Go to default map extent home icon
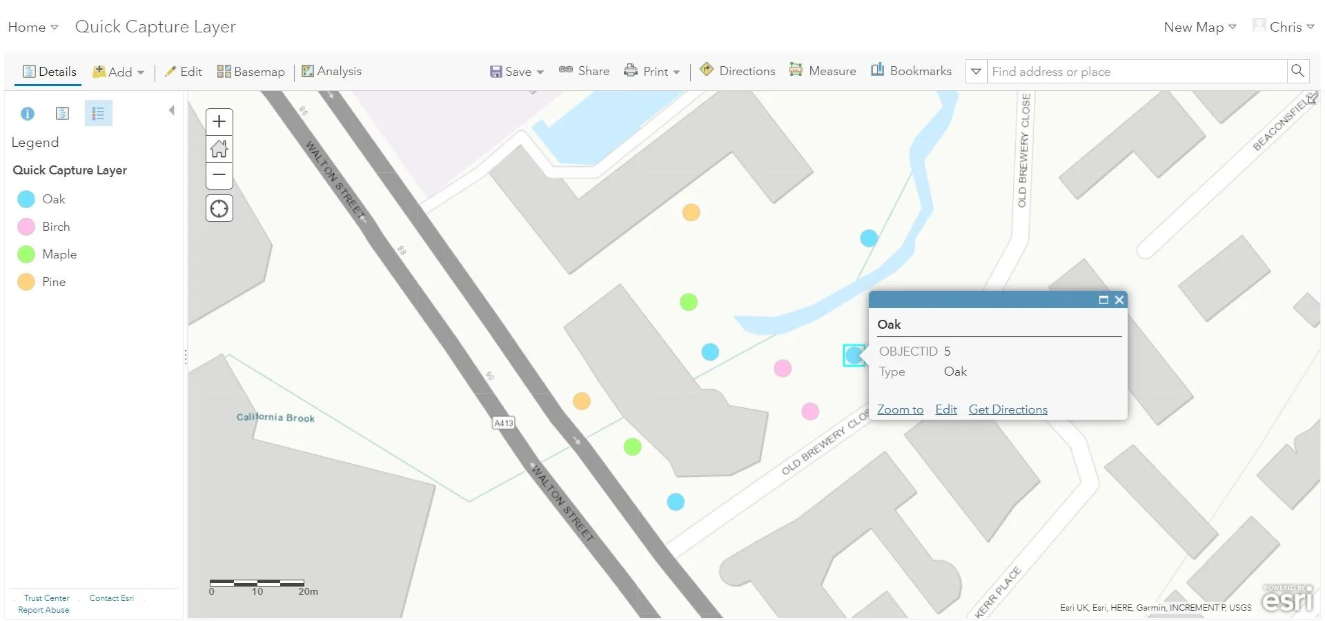This screenshot has height=621, width=1325. point(219,149)
